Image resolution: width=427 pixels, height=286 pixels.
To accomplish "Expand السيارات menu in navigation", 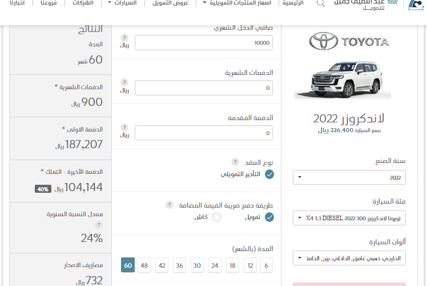I will [122, 3].
